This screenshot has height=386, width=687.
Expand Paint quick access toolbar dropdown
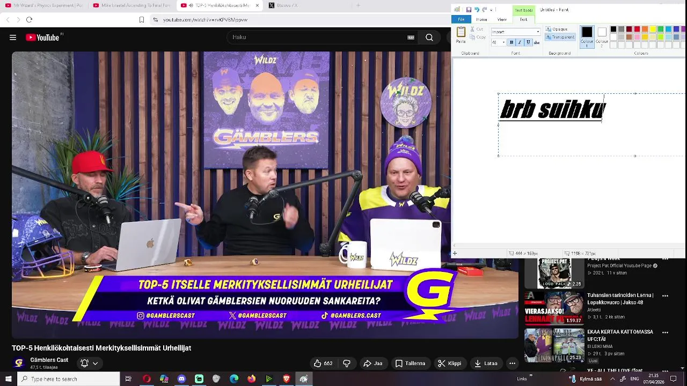pyautogui.click(x=491, y=10)
